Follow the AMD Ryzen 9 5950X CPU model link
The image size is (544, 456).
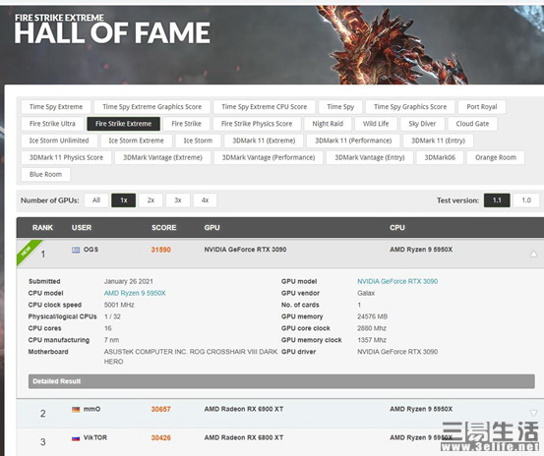pyautogui.click(x=135, y=293)
